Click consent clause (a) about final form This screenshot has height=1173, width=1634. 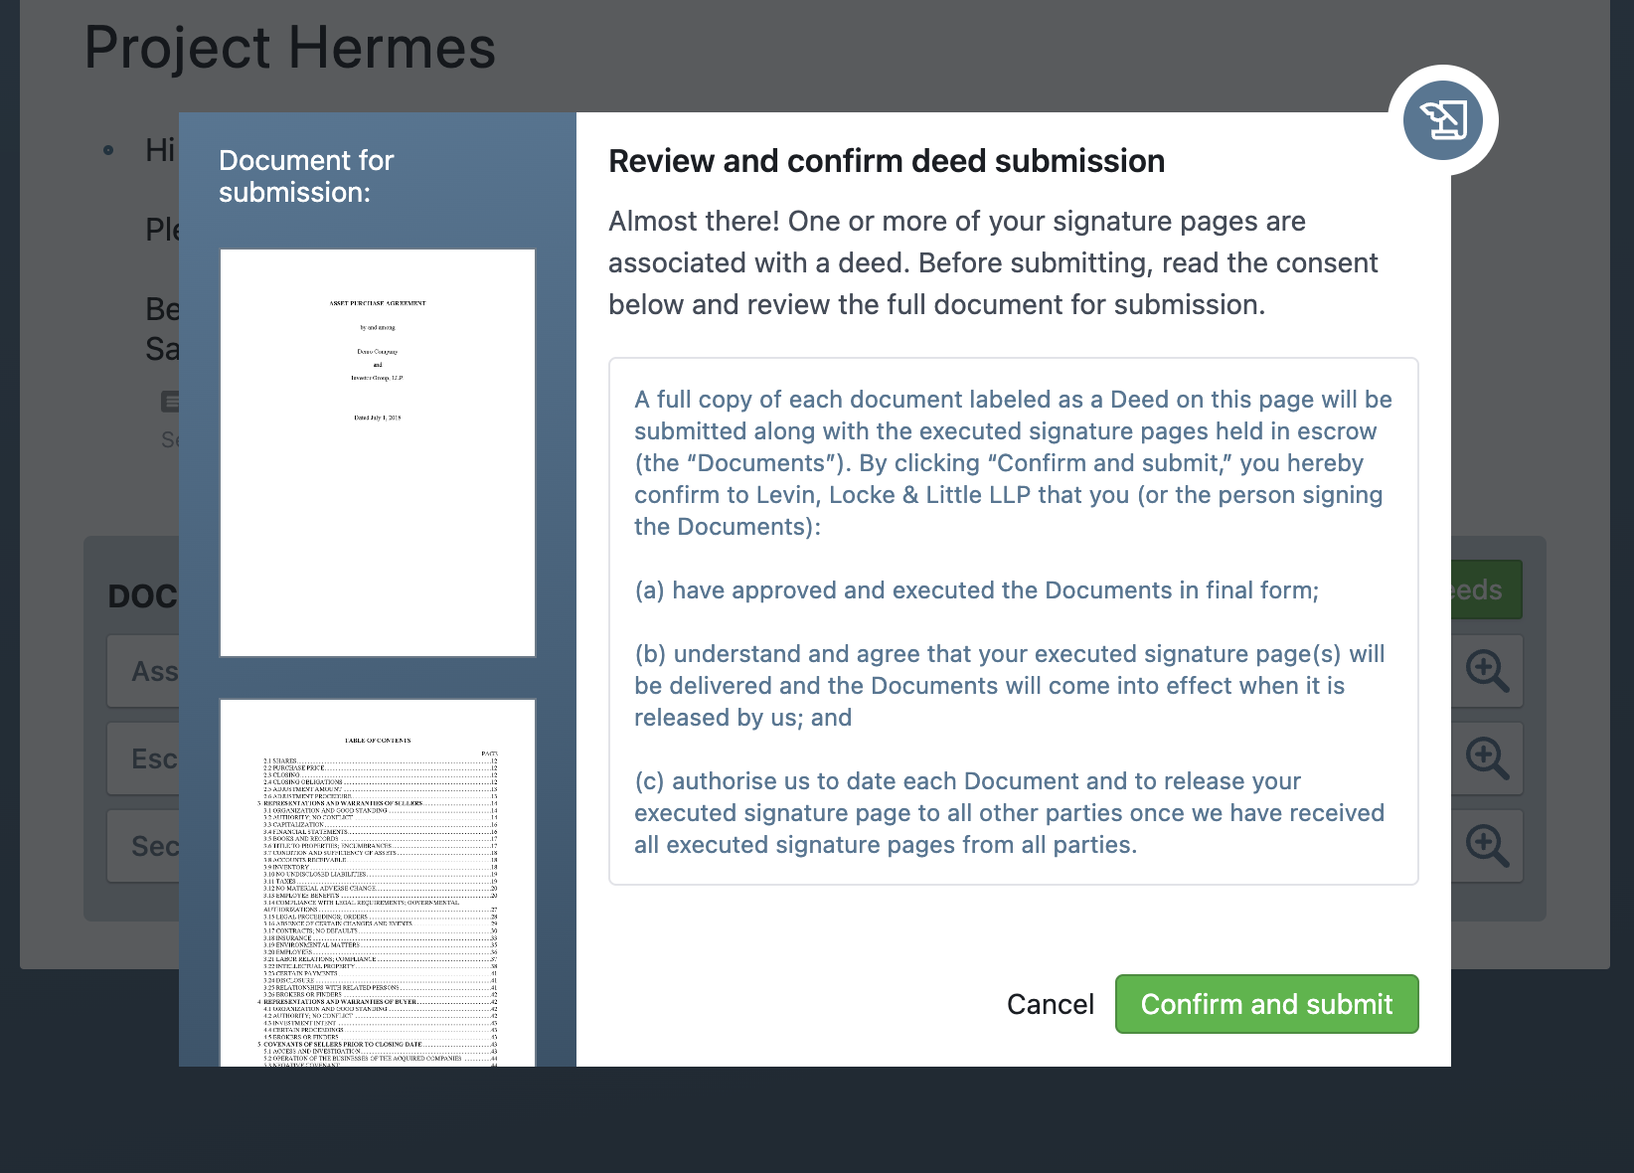point(976,590)
